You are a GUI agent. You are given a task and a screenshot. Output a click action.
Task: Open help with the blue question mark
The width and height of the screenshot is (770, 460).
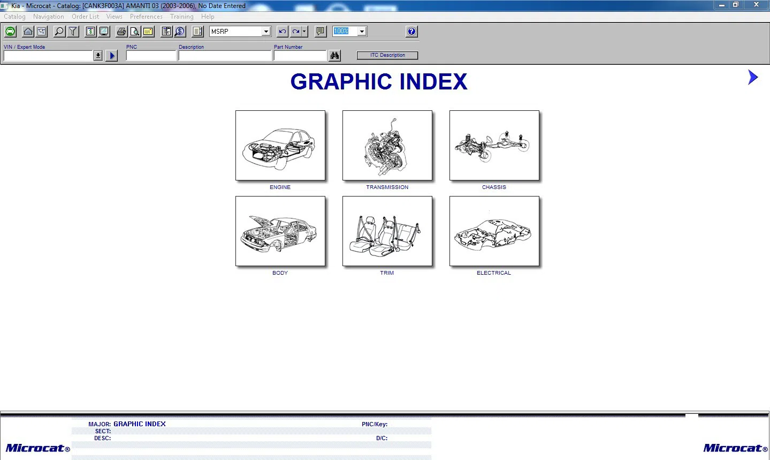coord(411,32)
